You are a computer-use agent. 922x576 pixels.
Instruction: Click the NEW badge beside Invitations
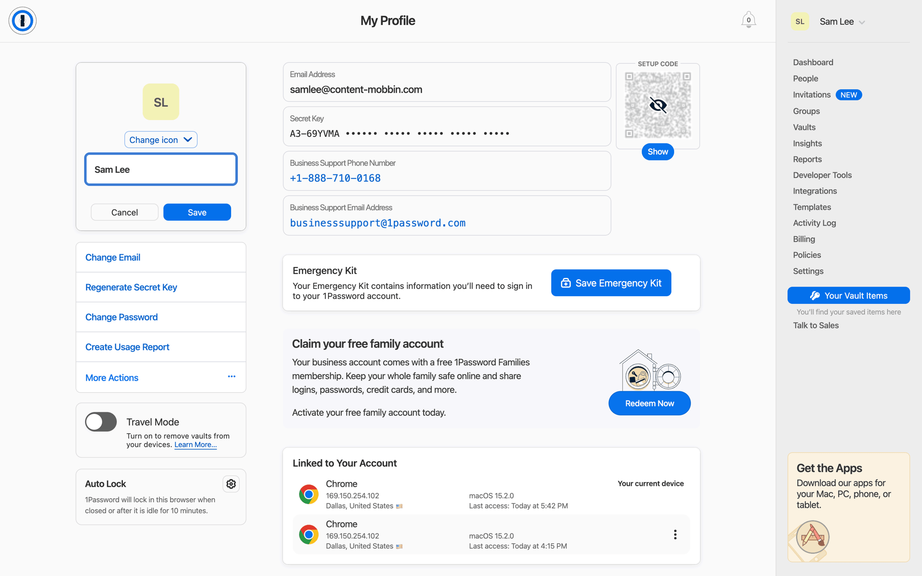(849, 95)
